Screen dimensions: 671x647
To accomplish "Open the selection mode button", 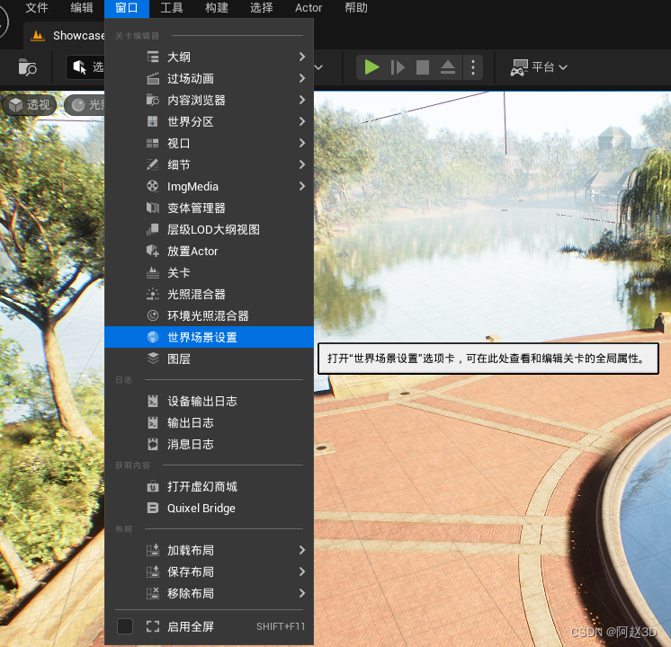I will 85,67.
